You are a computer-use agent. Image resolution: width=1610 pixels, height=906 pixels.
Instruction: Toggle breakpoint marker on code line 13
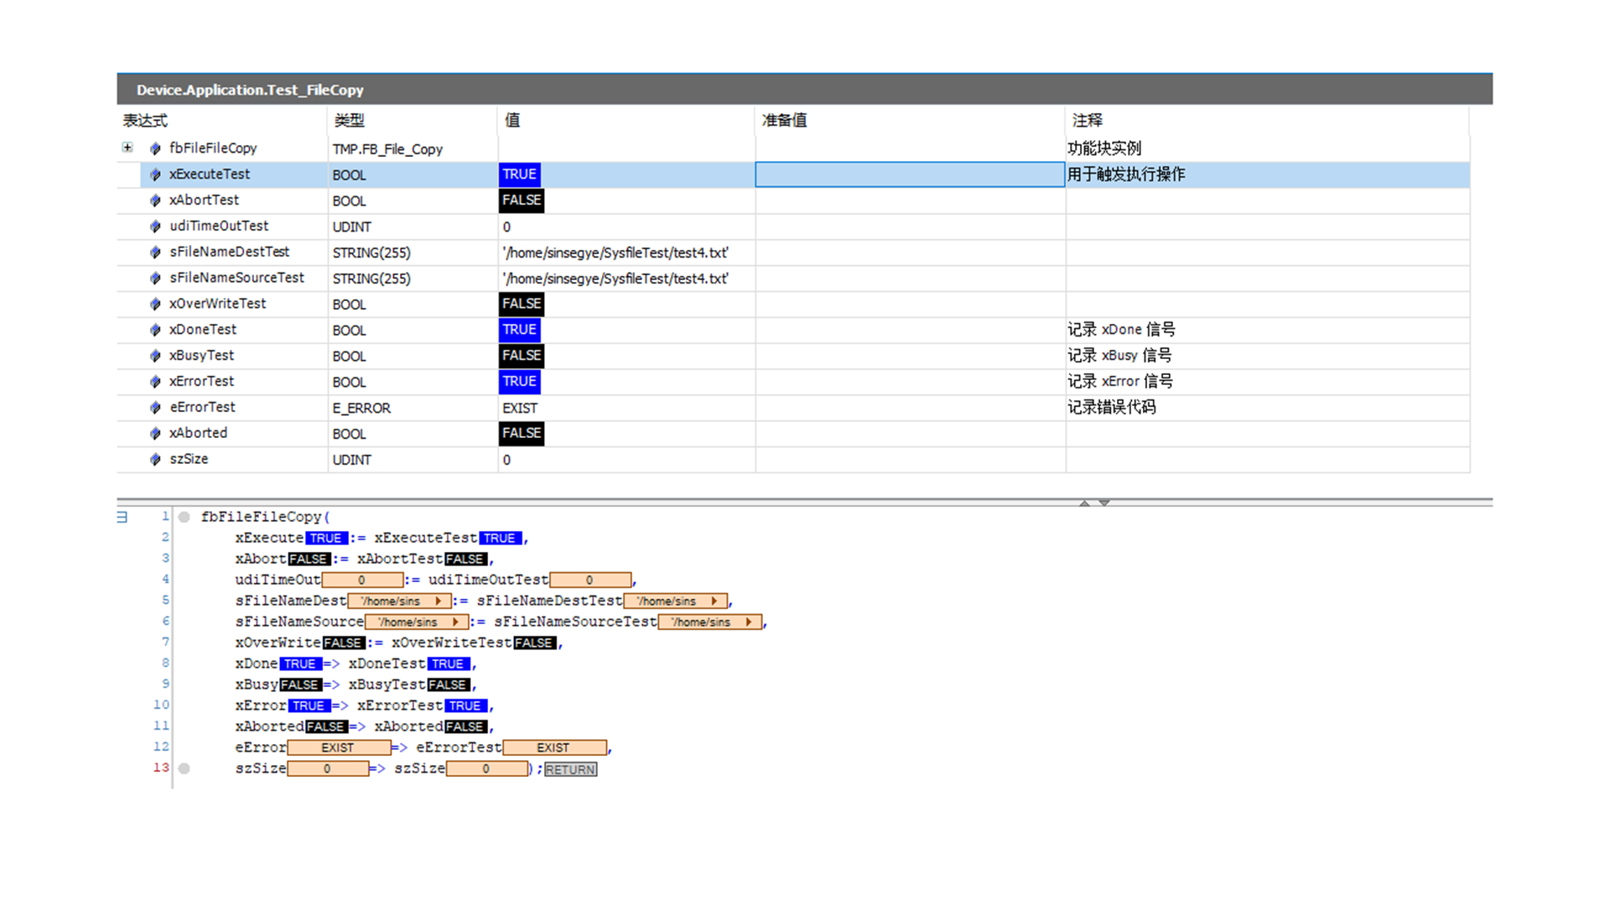tap(184, 768)
